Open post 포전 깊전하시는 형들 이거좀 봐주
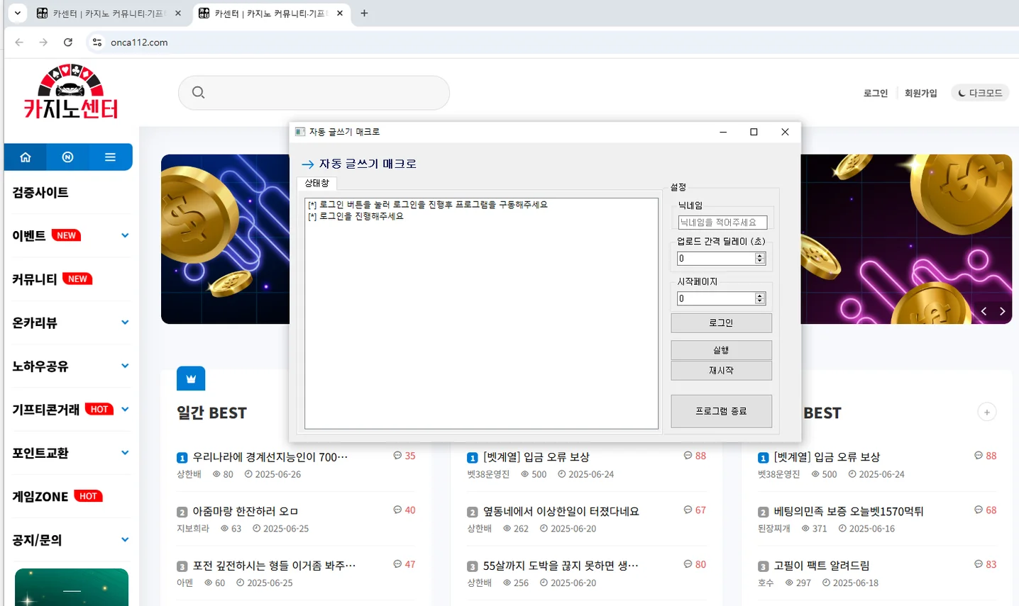The width and height of the screenshot is (1019, 606). point(274,566)
